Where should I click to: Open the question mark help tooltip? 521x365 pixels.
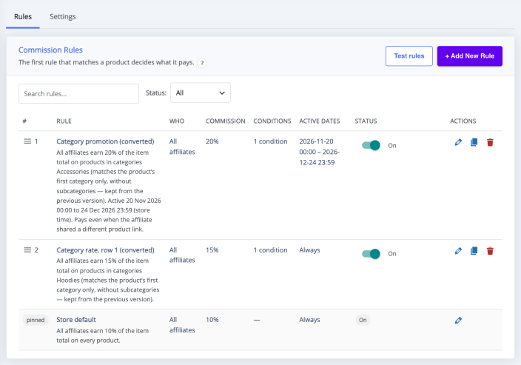pyautogui.click(x=202, y=63)
